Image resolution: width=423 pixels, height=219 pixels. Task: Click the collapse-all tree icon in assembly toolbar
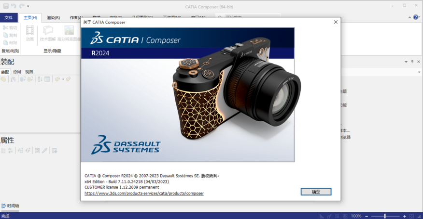coord(30,79)
